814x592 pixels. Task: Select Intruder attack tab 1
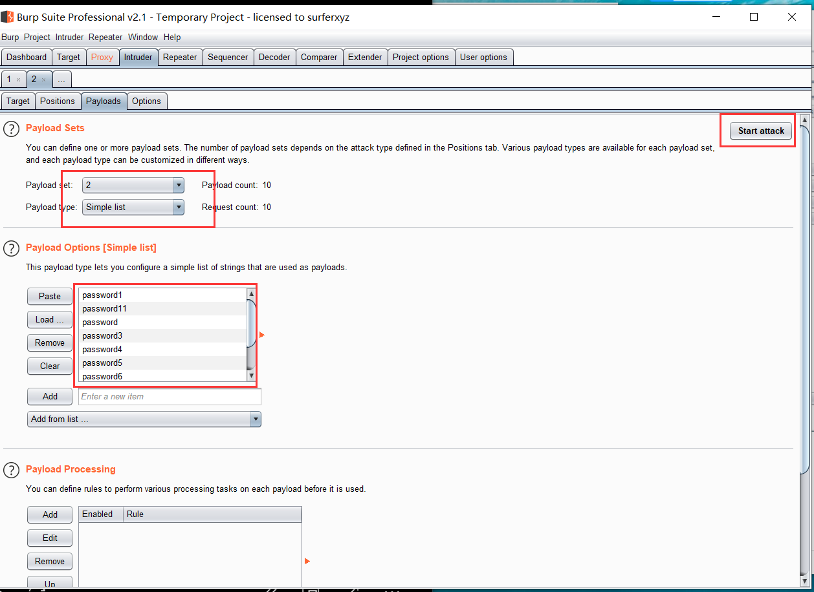coord(9,79)
